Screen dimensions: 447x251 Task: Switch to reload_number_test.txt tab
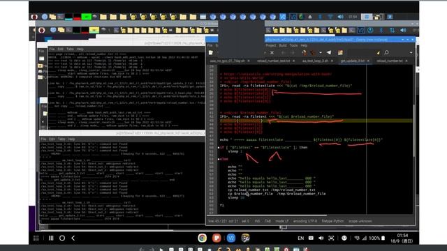point(273,61)
